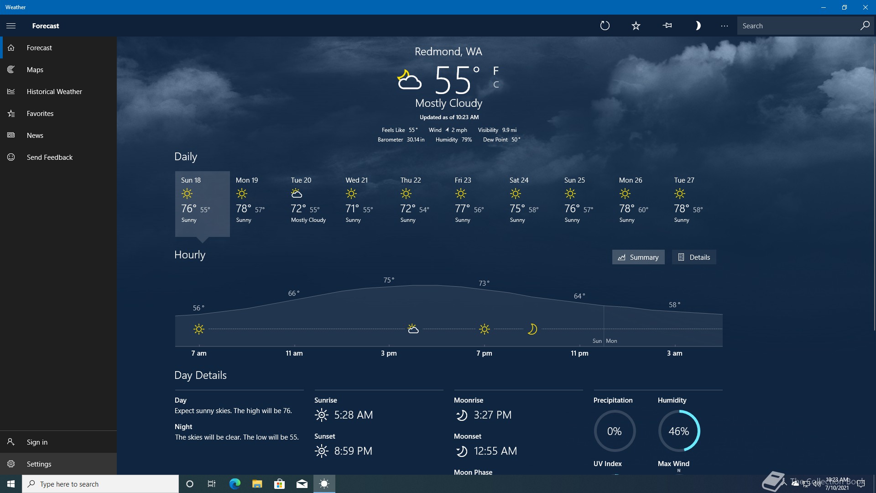Pin this location to Start
This screenshot has width=876, height=493.
tap(667, 26)
